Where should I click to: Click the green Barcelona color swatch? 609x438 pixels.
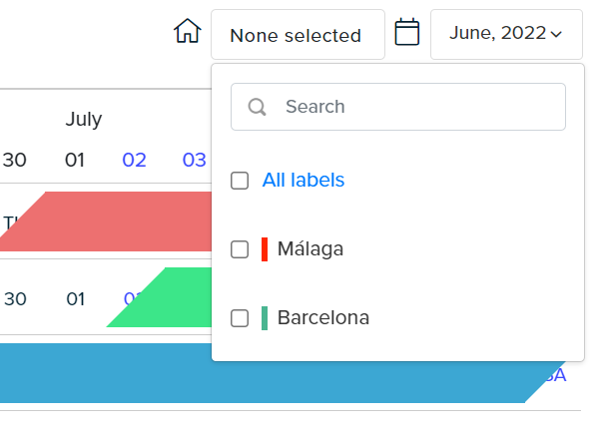(x=265, y=318)
